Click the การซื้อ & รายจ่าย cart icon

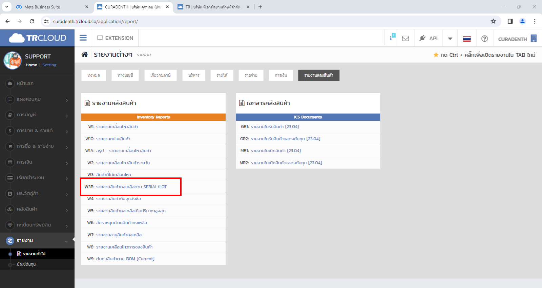click(x=10, y=146)
